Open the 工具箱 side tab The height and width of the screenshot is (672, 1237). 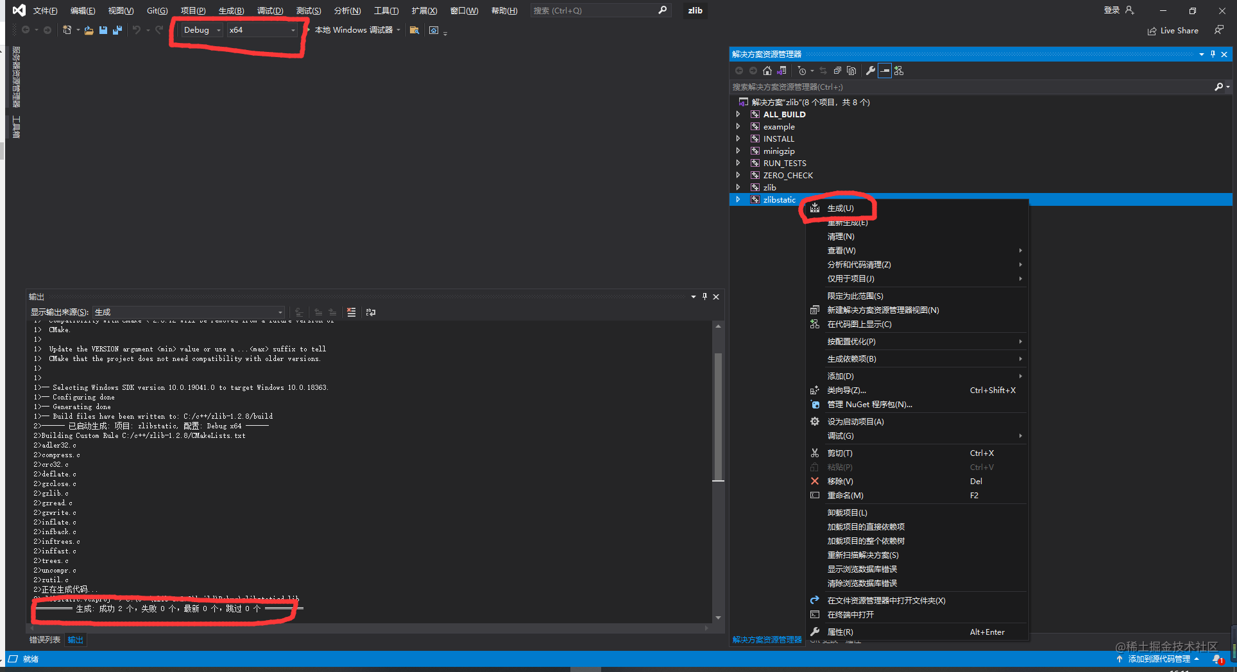click(16, 126)
